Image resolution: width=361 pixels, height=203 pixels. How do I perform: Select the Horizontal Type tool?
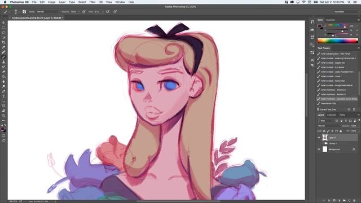tap(3, 96)
